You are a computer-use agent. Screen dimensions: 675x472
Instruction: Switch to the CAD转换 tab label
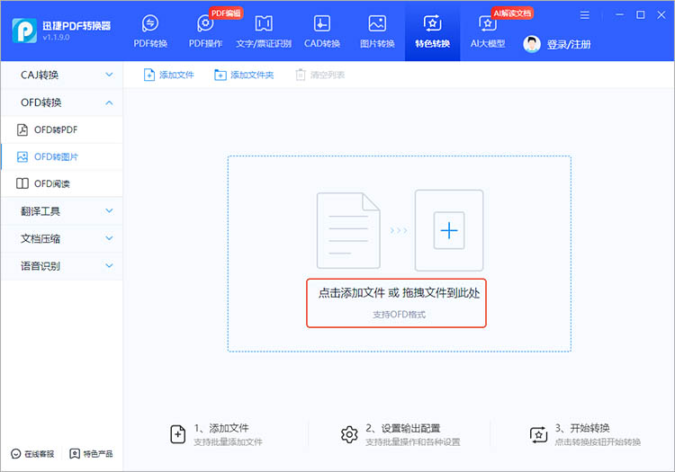(x=322, y=44)
